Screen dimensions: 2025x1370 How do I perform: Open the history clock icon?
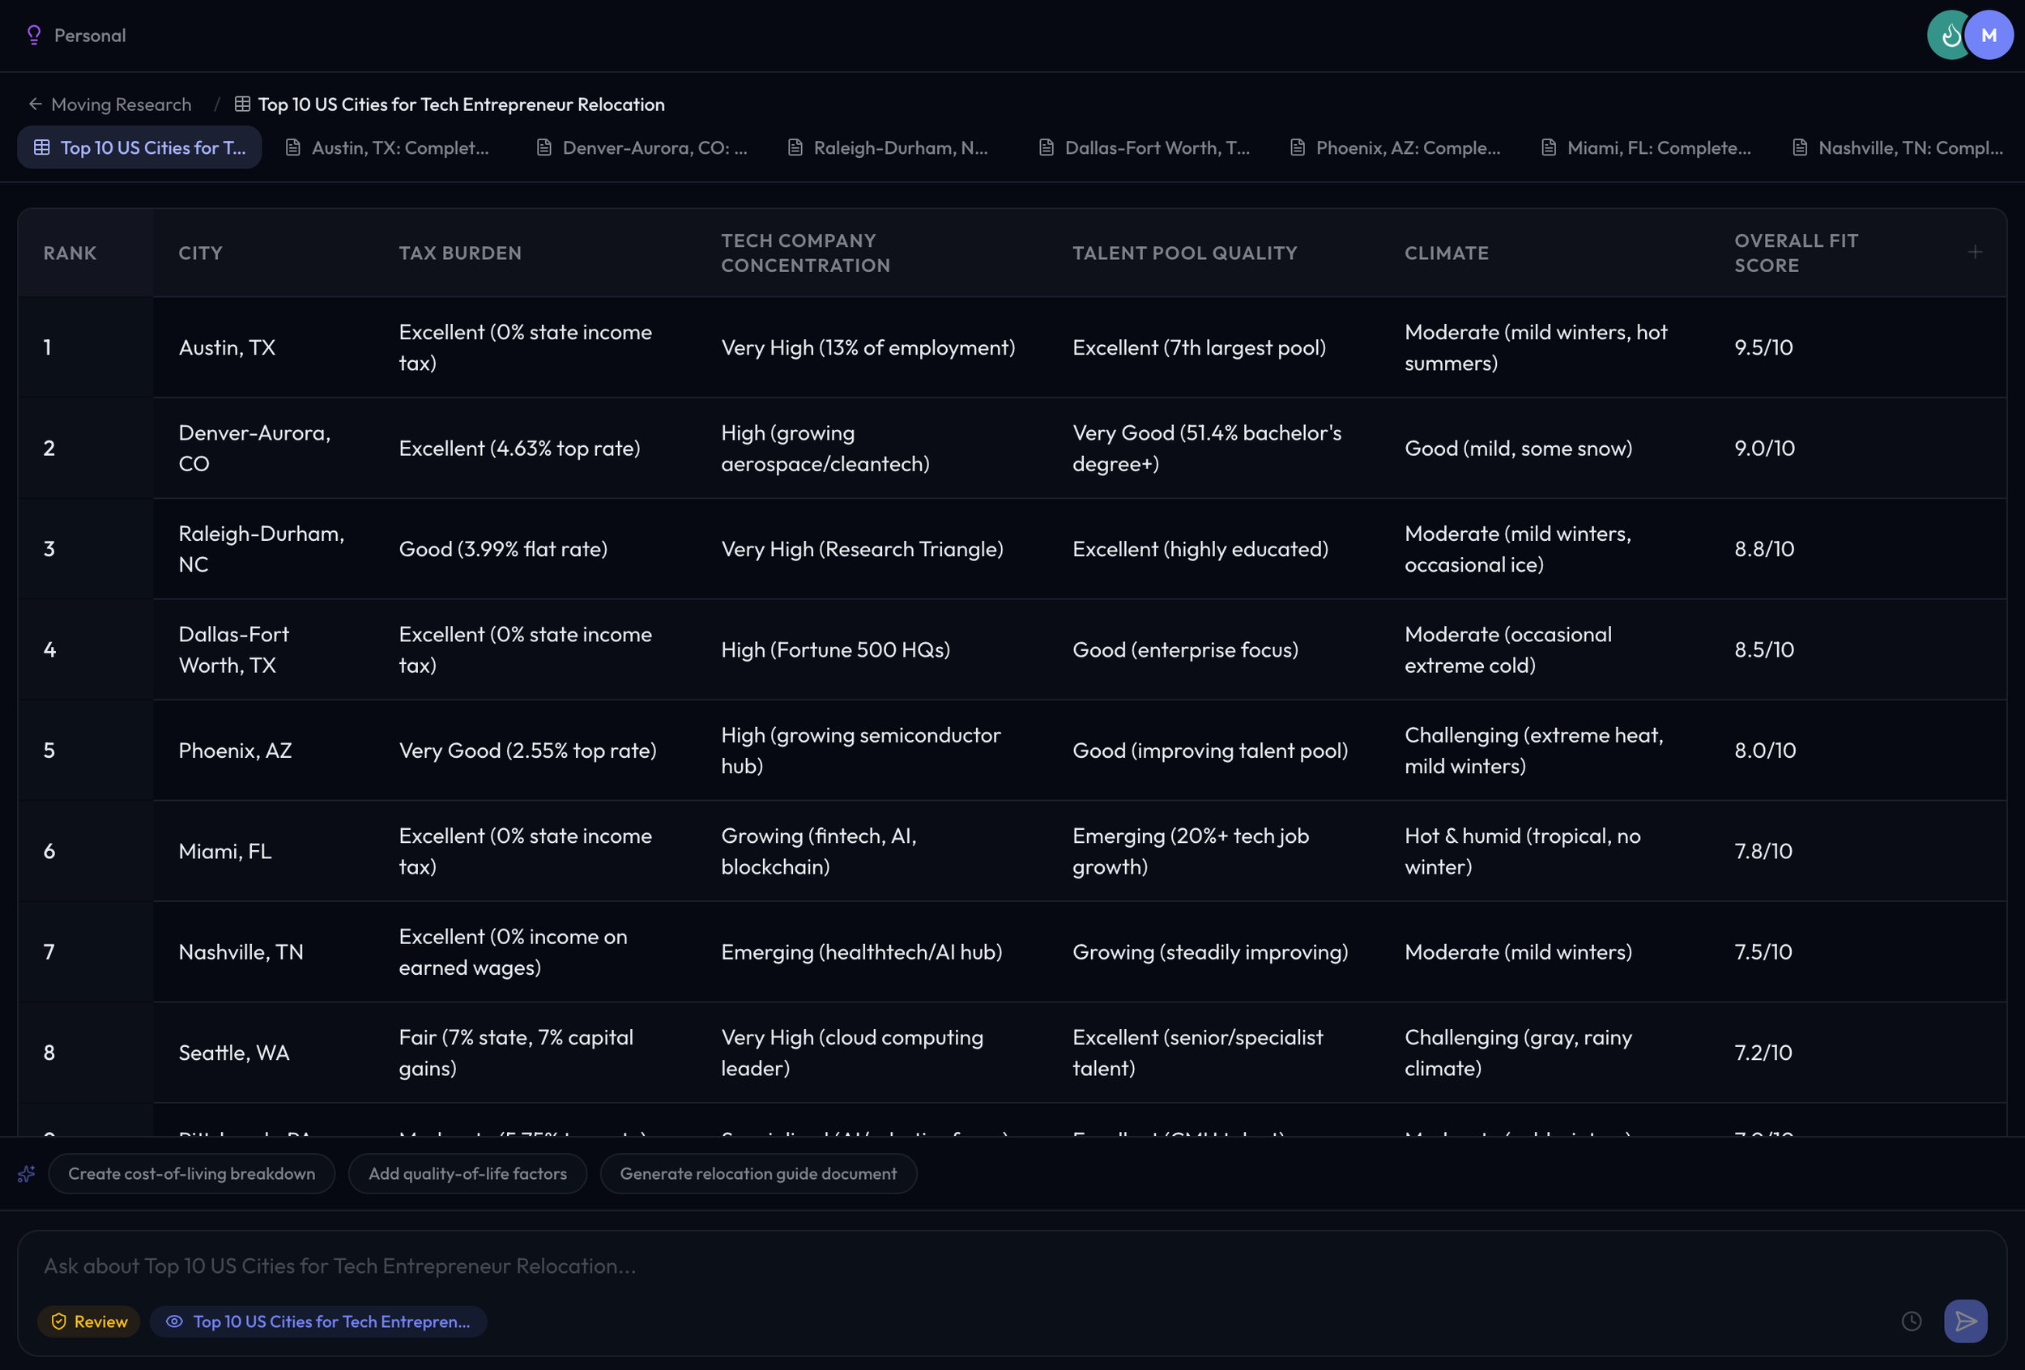pos(1911,1321)
